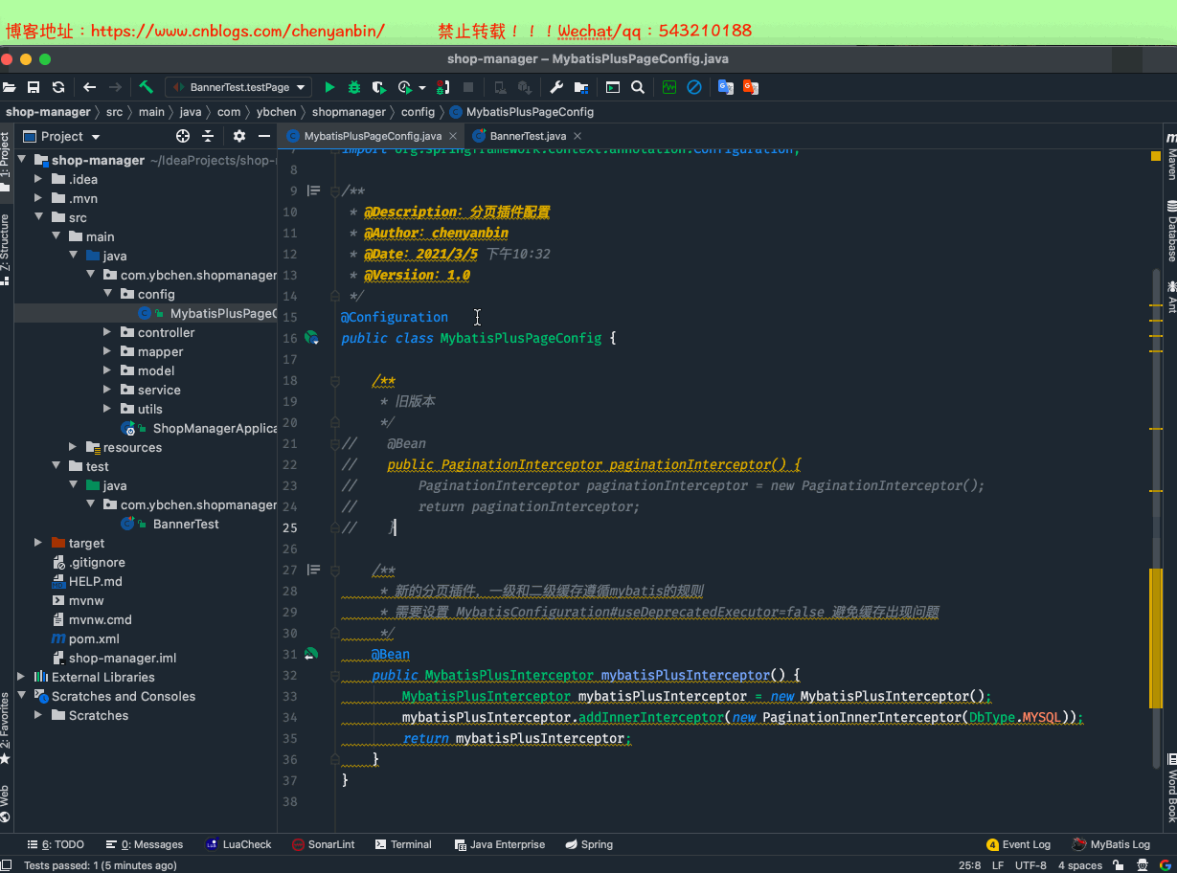The height and width of the screenshot is (873, 1177).
Task: Build the project with the hammer icon
Action: pyautogui.click(x=146, y=87)
